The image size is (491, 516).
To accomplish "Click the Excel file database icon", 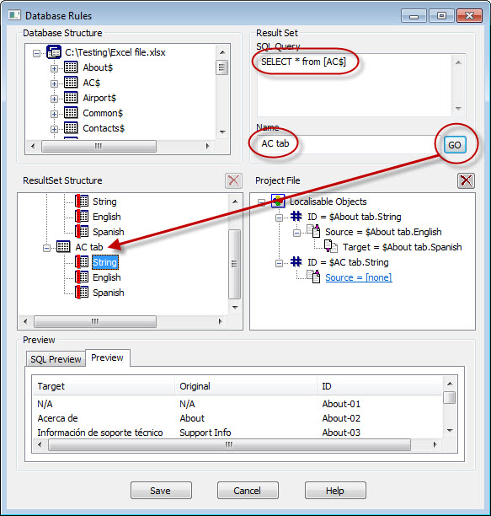I will point(54,52).
